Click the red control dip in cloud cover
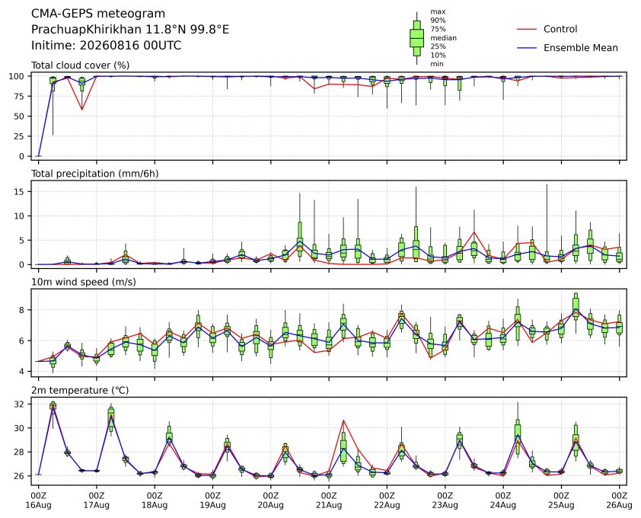Screen dimensions: 641x518 click(x=82, y=109)
